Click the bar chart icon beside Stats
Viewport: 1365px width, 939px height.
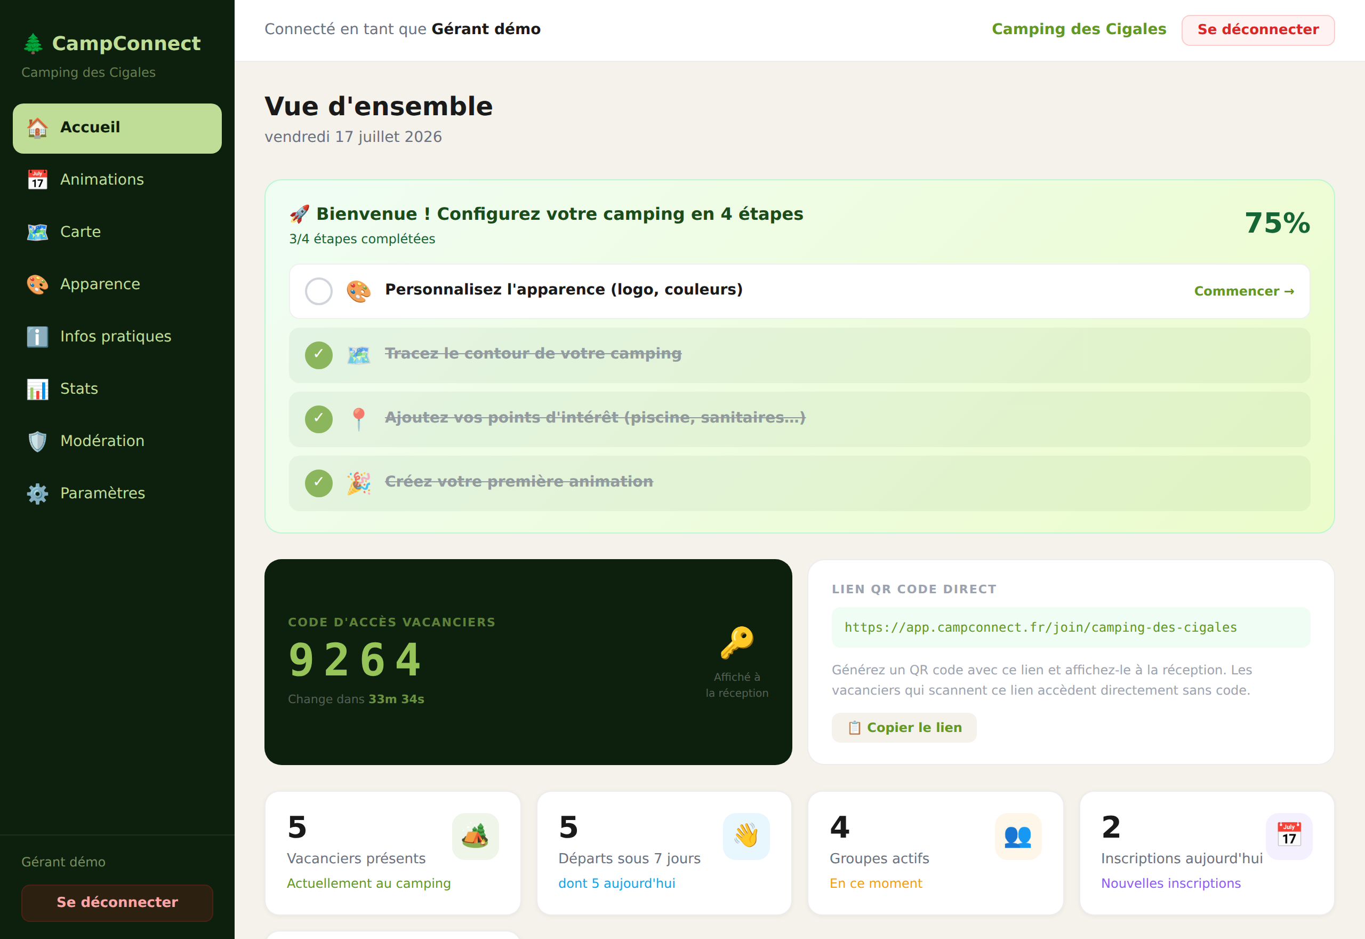38,389
